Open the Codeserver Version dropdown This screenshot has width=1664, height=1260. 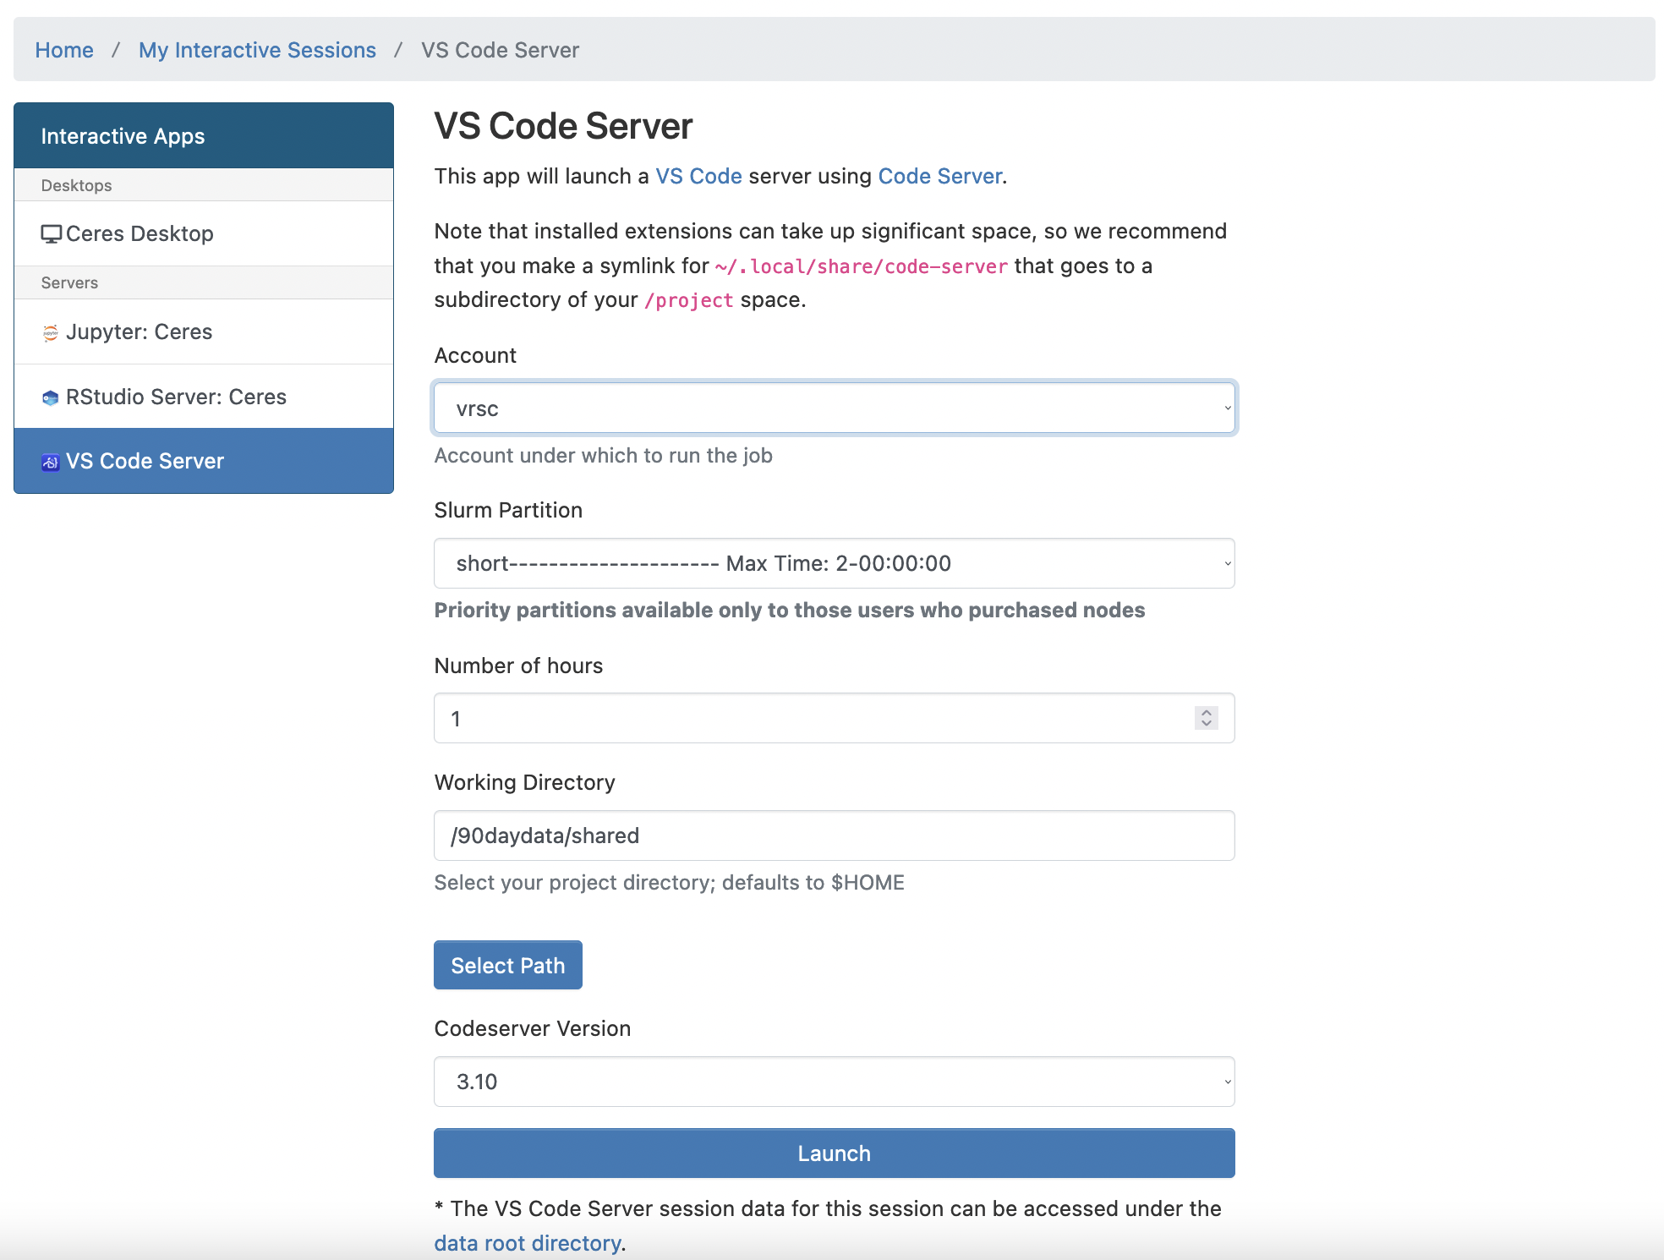click(834, 1082)
